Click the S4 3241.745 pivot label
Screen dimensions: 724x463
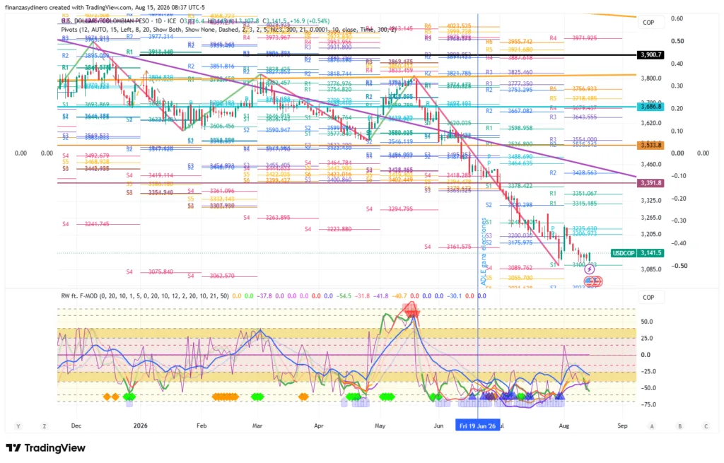[x=86, y=224]
